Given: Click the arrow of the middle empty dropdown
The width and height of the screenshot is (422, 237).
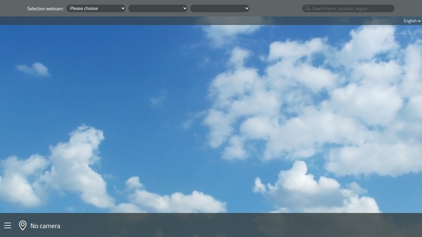Looking at the screenshot, I should pos(185,9).
